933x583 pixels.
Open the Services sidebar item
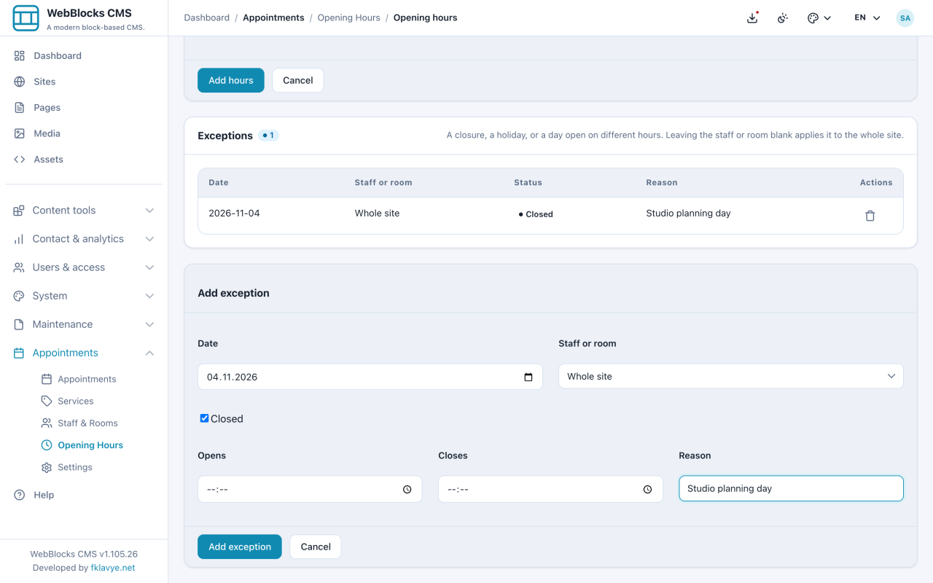point(76,402)
